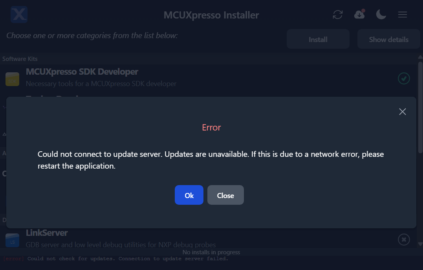
Task: Open the hamburger menu
Action: (x=403, y=15)
